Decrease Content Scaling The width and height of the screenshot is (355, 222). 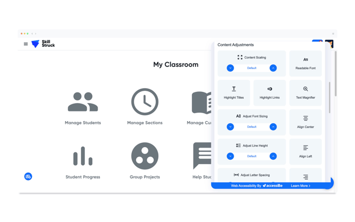click(230, 68)
